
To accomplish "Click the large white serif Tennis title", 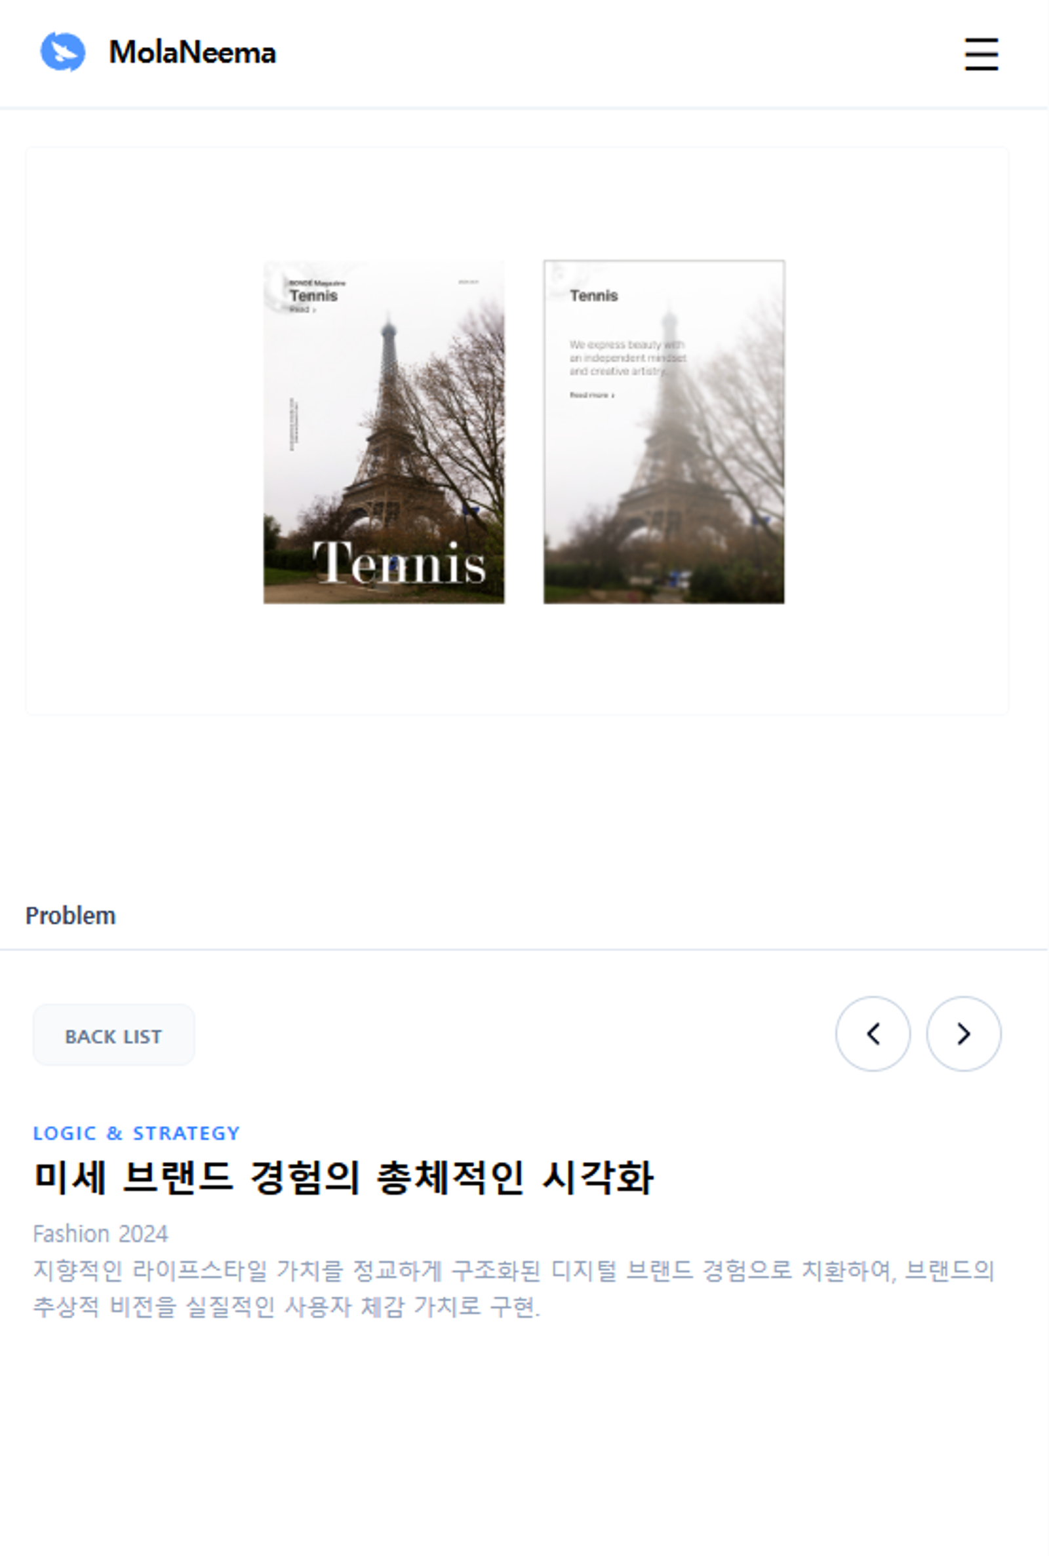I will [x=399, y=562].
